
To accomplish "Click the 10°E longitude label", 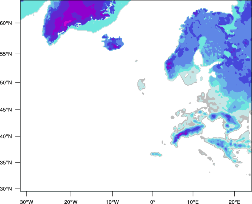I will coord(193,202).
